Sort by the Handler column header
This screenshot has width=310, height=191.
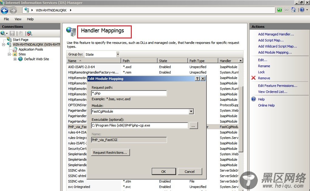(228, 61)
